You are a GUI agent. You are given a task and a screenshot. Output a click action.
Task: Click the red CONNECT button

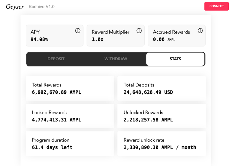(x=216, y=6)
